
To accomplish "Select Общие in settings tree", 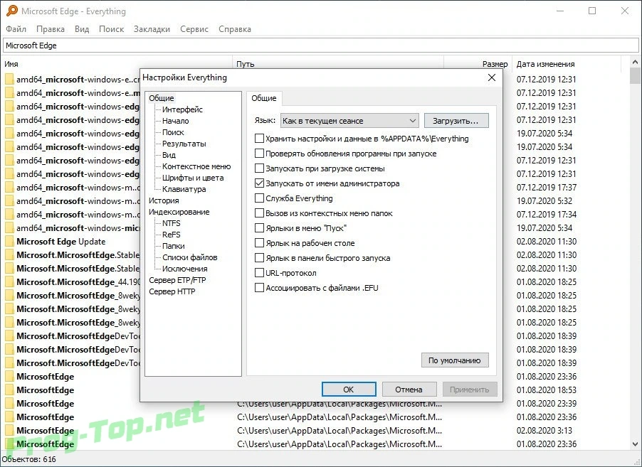I will pos(162,98).
